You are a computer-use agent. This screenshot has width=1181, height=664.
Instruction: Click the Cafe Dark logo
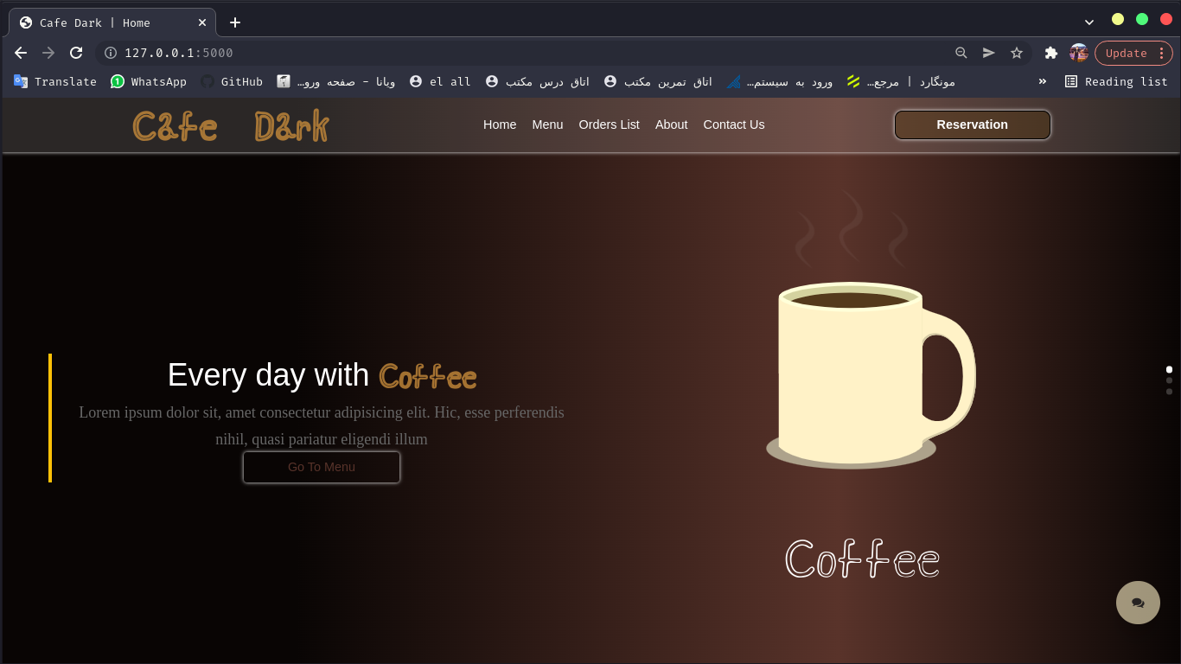tap(231, 126)
